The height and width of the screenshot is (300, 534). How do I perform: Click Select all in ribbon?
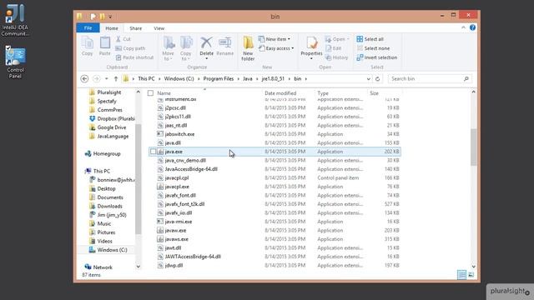[370, 39]
